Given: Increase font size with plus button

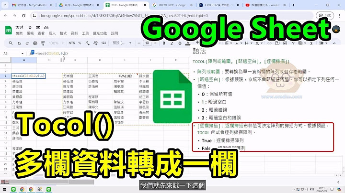Looking at the screenshot, I should (155, 43).
